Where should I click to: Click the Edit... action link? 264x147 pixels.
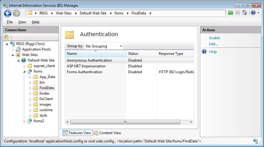pyautogui.click(x=213, y=44)
